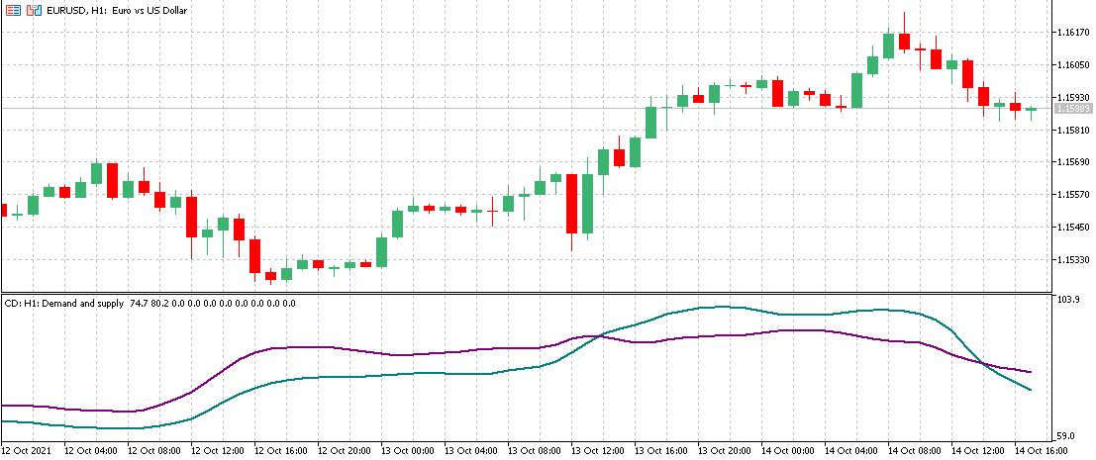Click the red-blue table icon before EURUSD title
Screen dimensions: 1096x460
coord(11,10)
